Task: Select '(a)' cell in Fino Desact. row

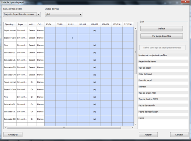Action: point(95,45)
